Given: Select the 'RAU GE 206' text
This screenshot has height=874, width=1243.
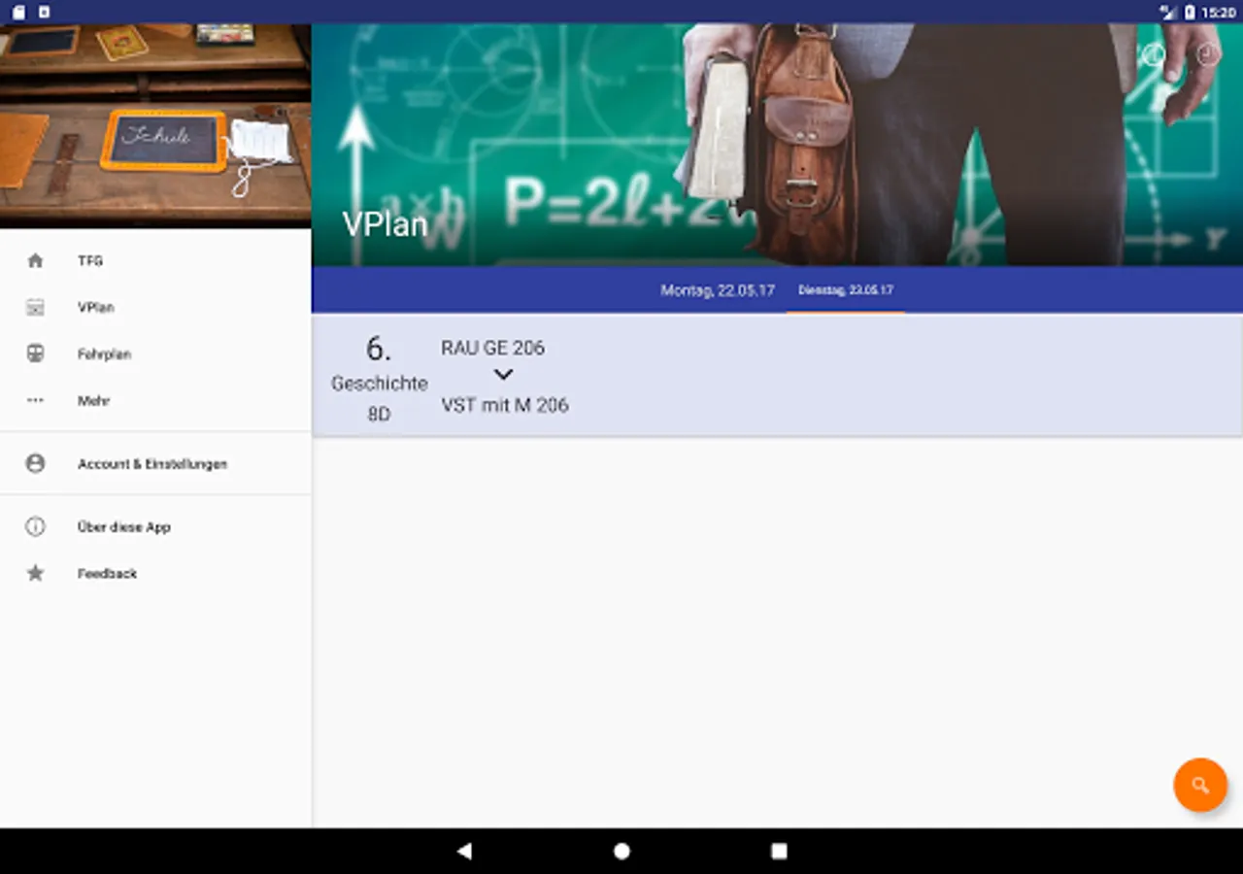Looking at the screenshot, I should (493, 348).
